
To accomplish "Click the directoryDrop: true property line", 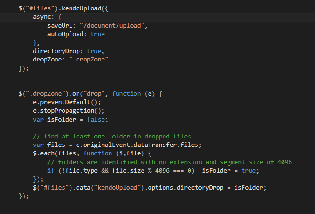I will [x=69, y=51].
